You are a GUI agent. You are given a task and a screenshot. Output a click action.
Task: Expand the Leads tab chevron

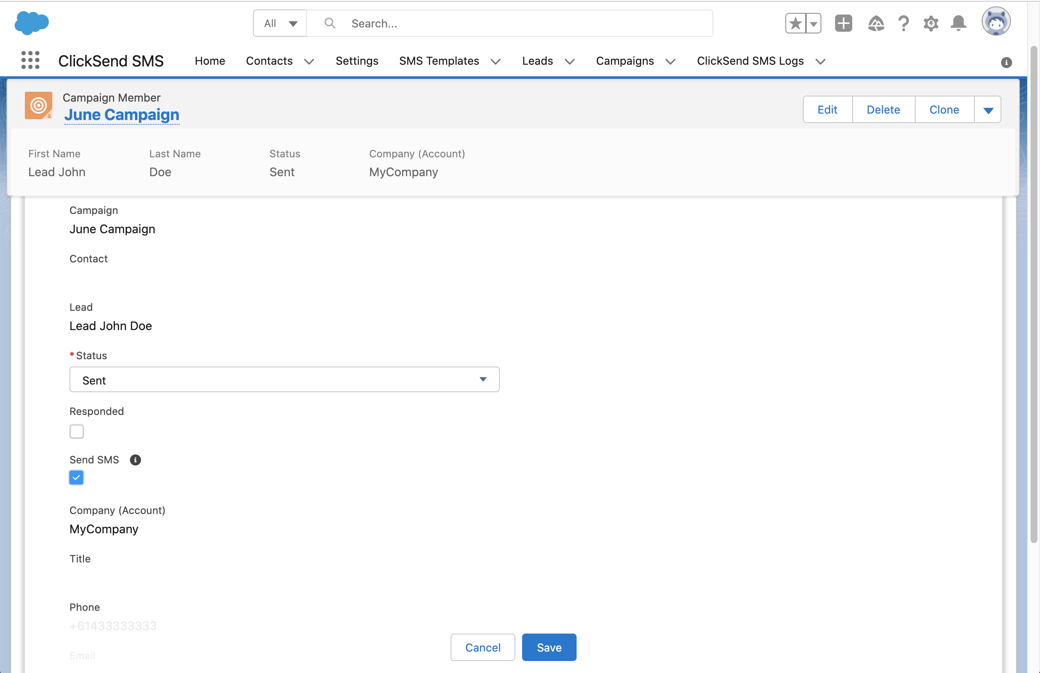point(569,62)
